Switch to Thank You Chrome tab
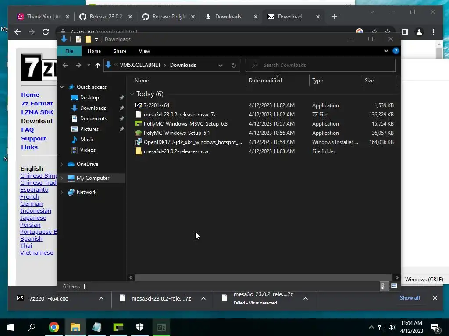The image size is (449, 336). (x=43, y=17)
